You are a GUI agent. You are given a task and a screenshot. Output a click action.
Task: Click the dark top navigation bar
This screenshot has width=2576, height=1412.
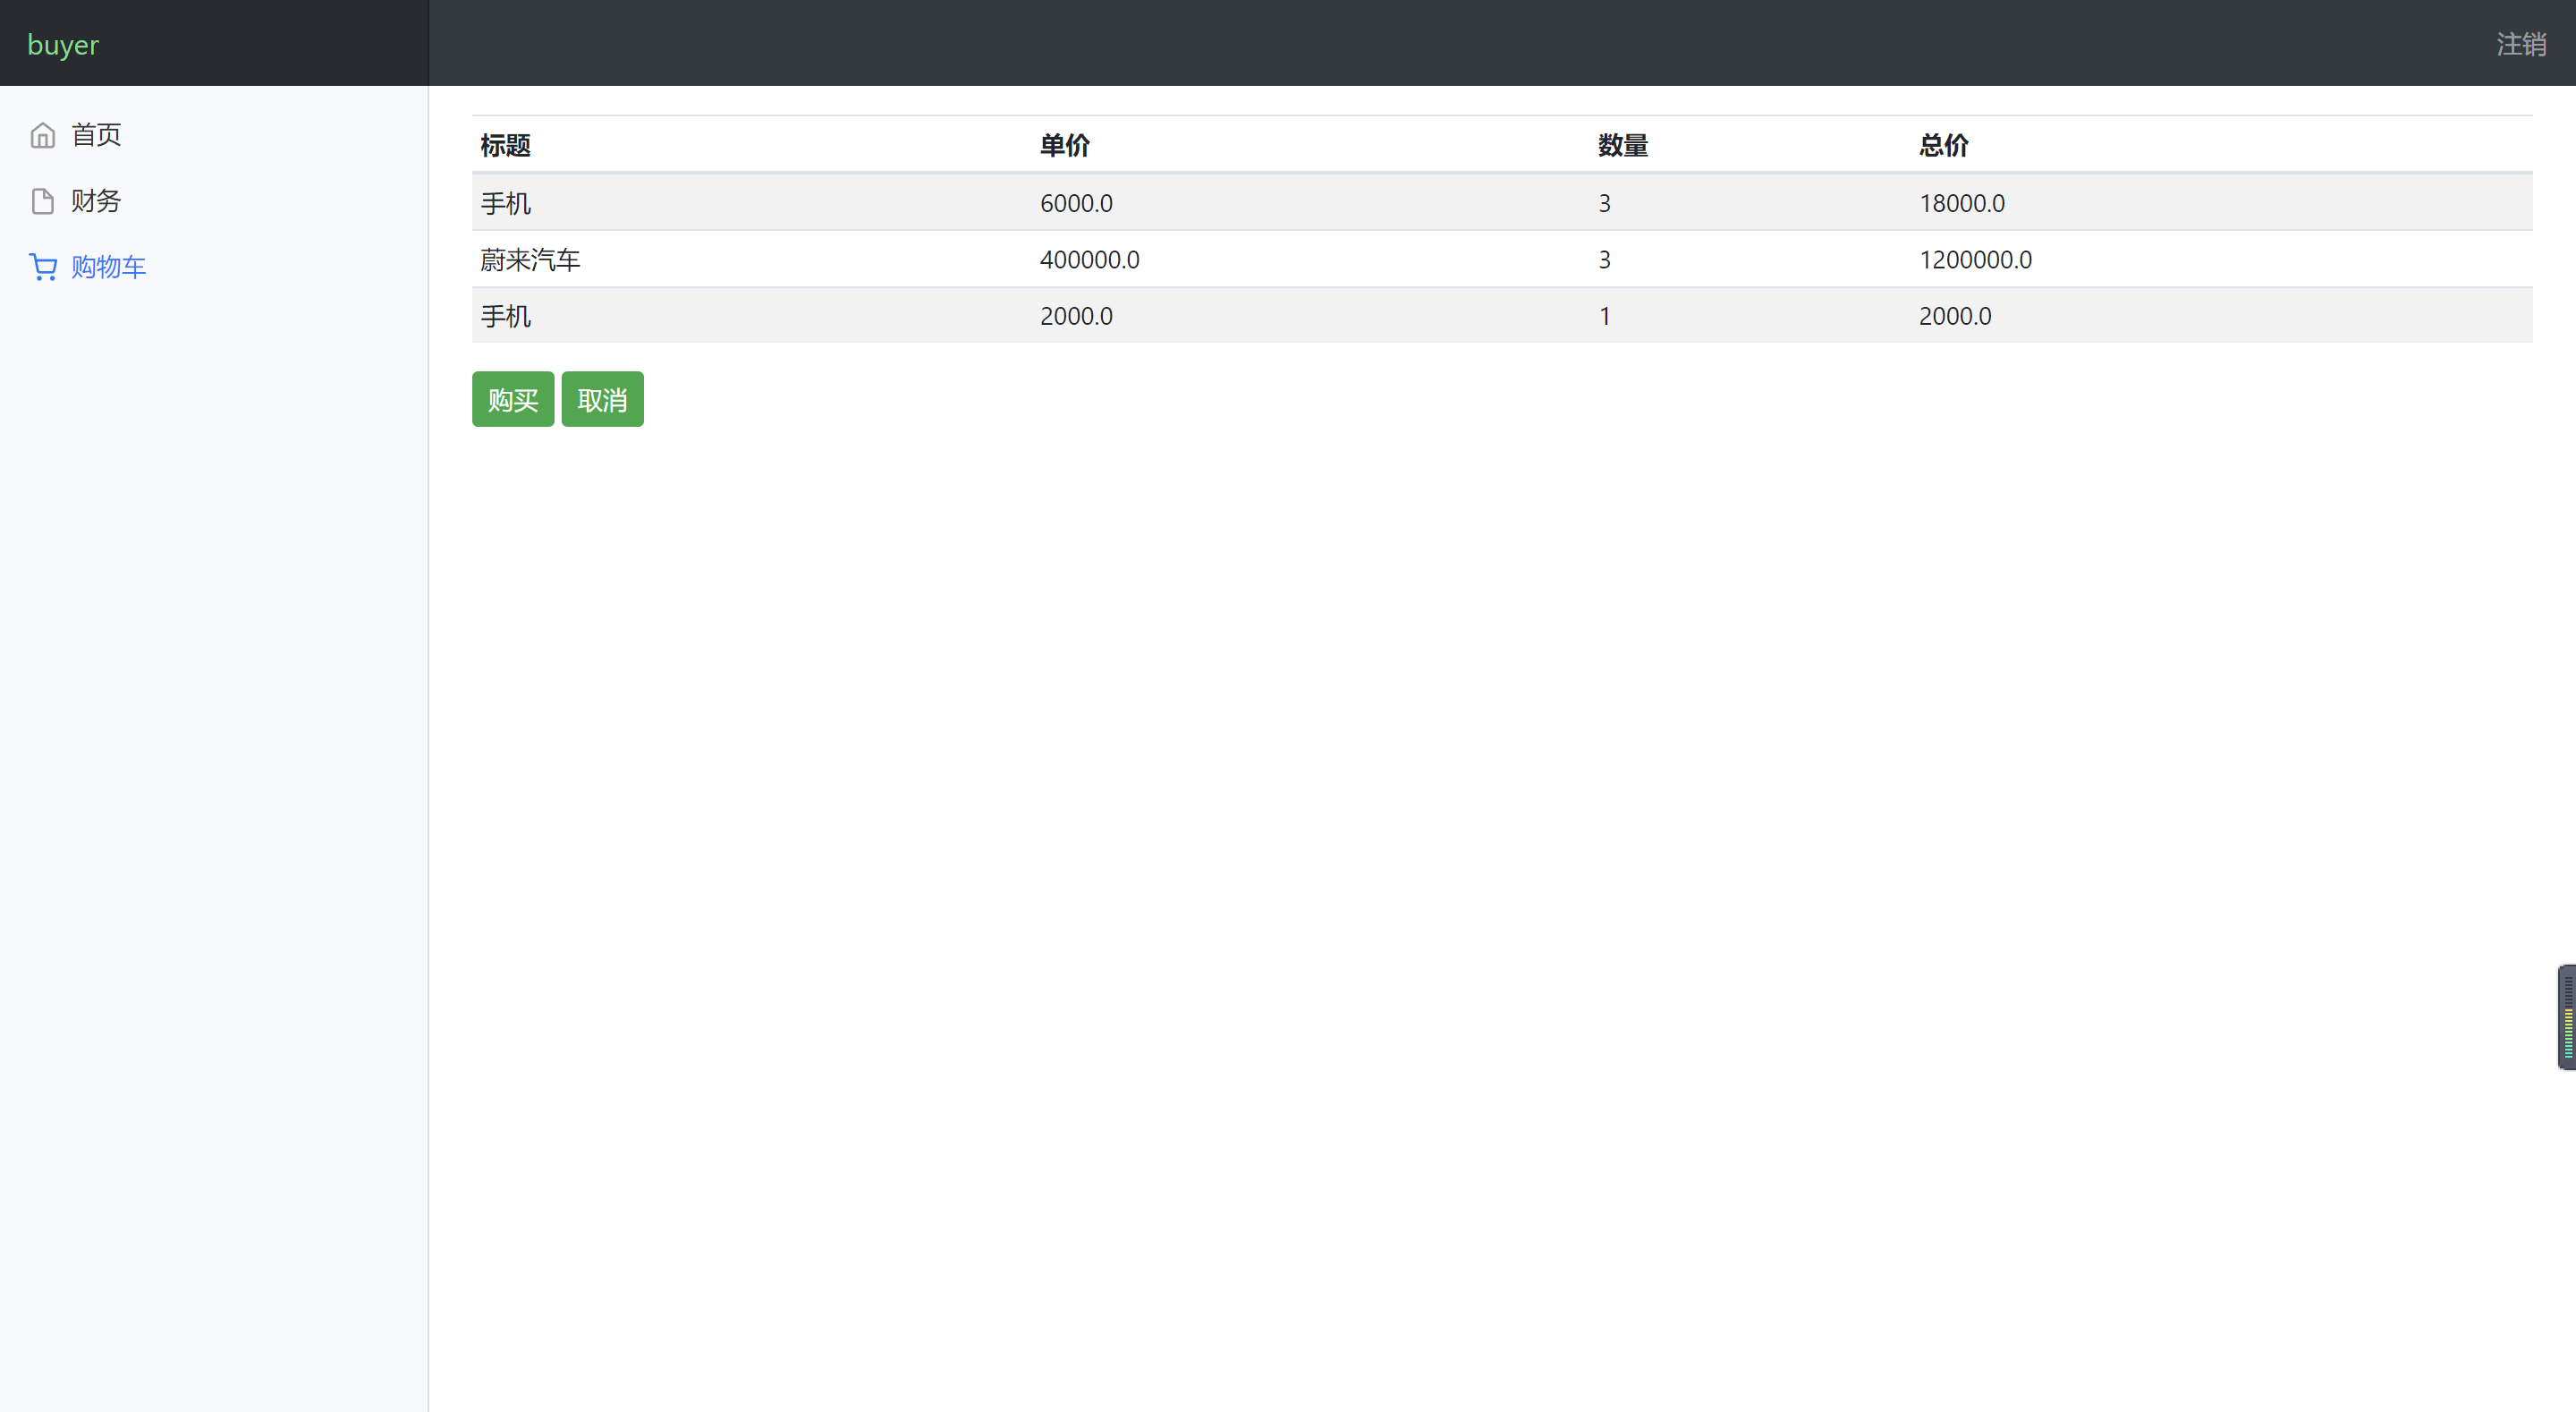point(1500,43)
